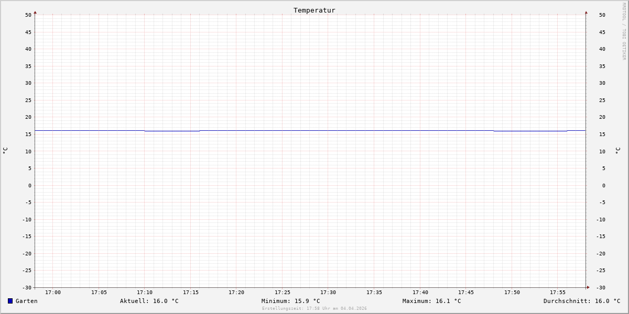Click the Garten legend label
The height and width of the screenshot is (314, 629).
(x=27, y=301)
